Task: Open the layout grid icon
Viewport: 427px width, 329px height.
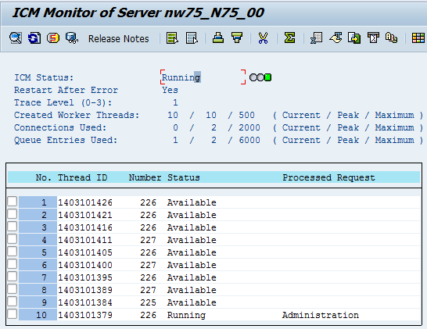Action: pyautogui.click(x=418, y=38)
